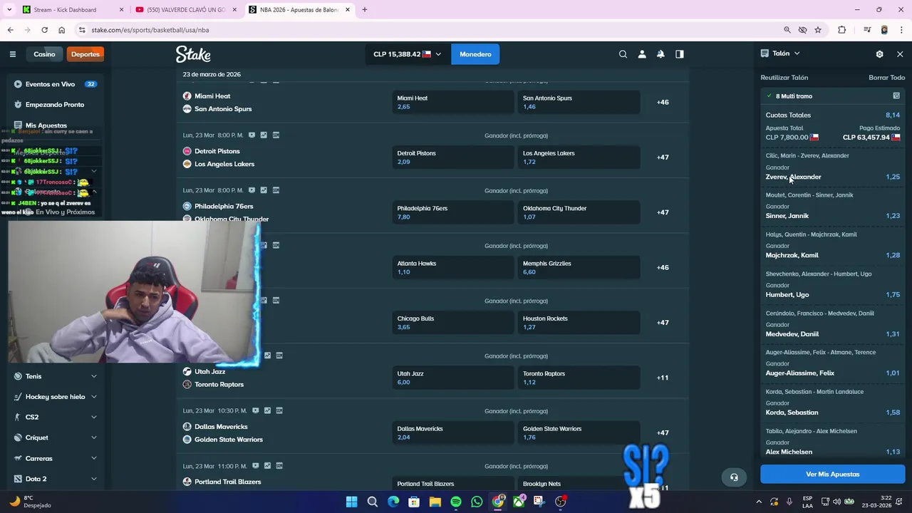Screen dimensions: 912x513
Task: Select Oklahoma City Thunder odds 1,07
Action: (x=579, y=212)
